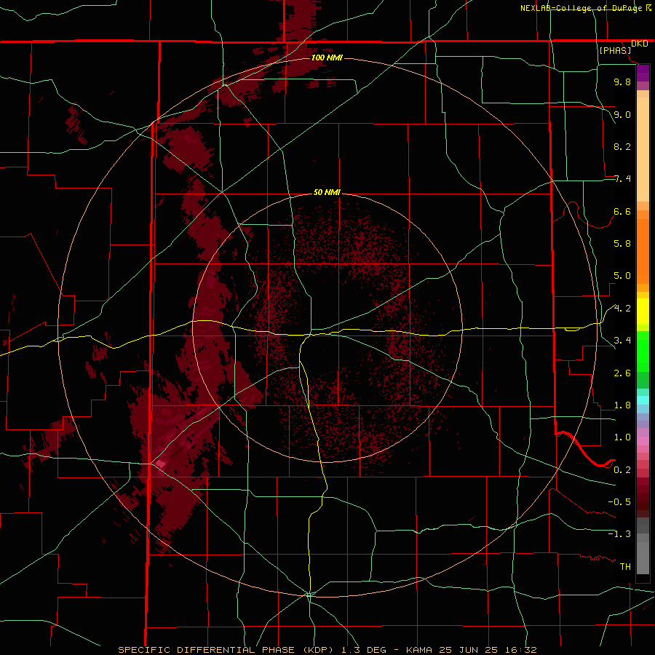655x655 pixels.
Task: Click the 3.4 scale value
Action: coord(622,341)
